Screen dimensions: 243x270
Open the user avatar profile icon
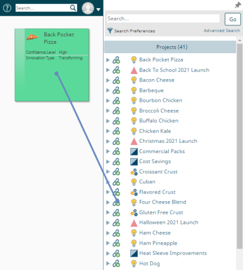click(x=88, y=8)
